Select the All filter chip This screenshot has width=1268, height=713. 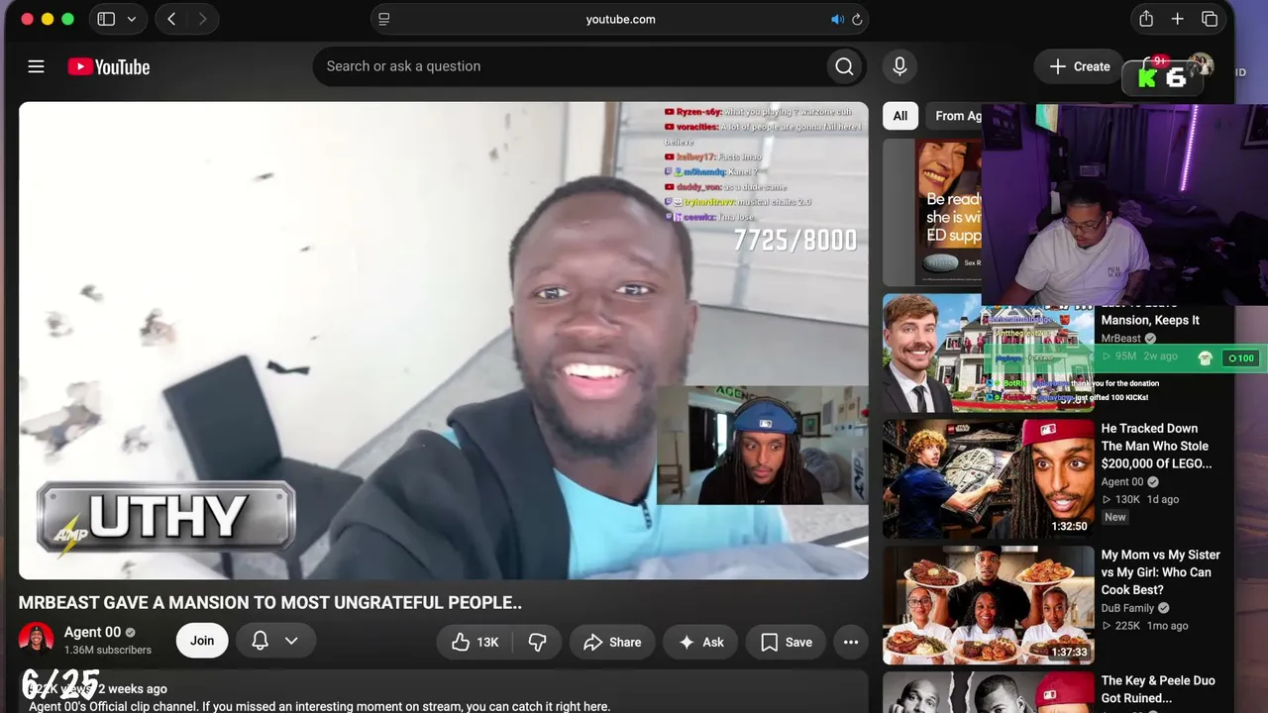900,116
